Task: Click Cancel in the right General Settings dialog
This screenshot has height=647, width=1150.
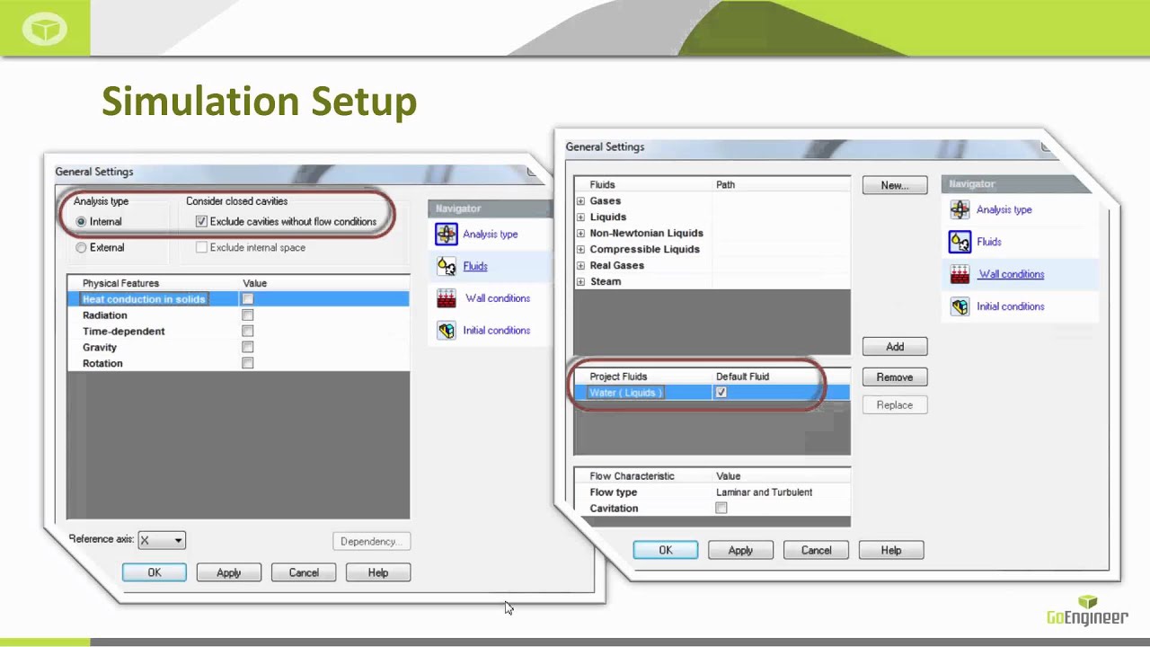Action: click(x=816, y=550)
